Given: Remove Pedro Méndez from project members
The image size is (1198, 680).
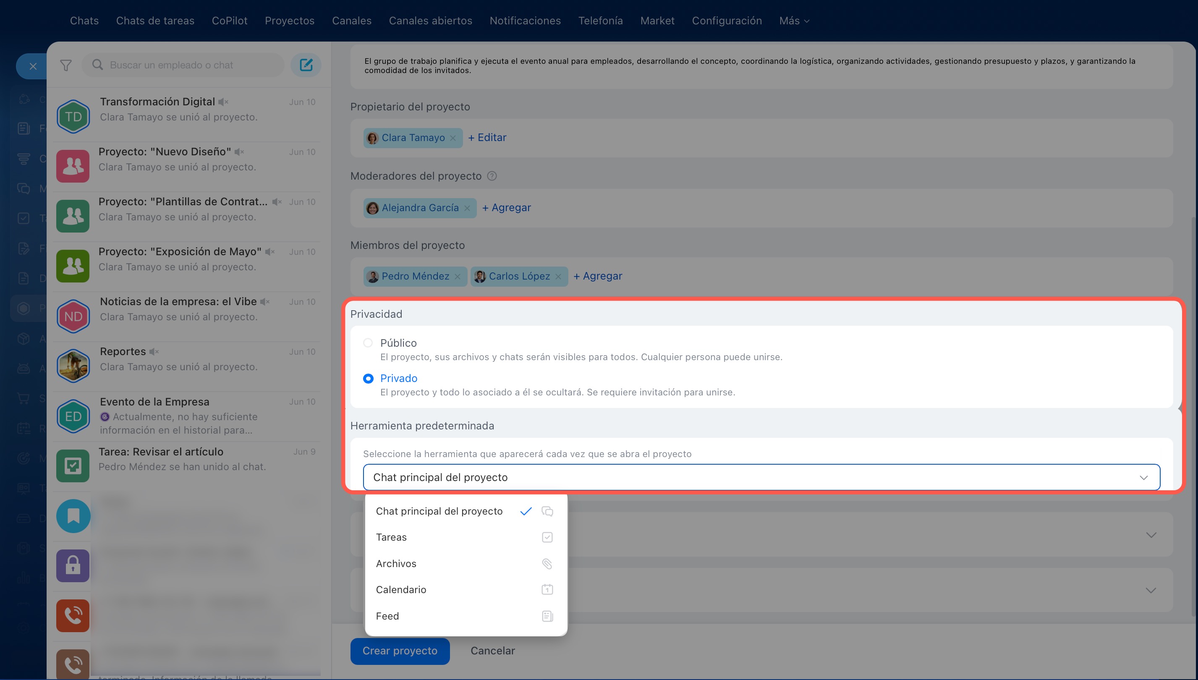Looking at the screenshot, I should [457, 277].
